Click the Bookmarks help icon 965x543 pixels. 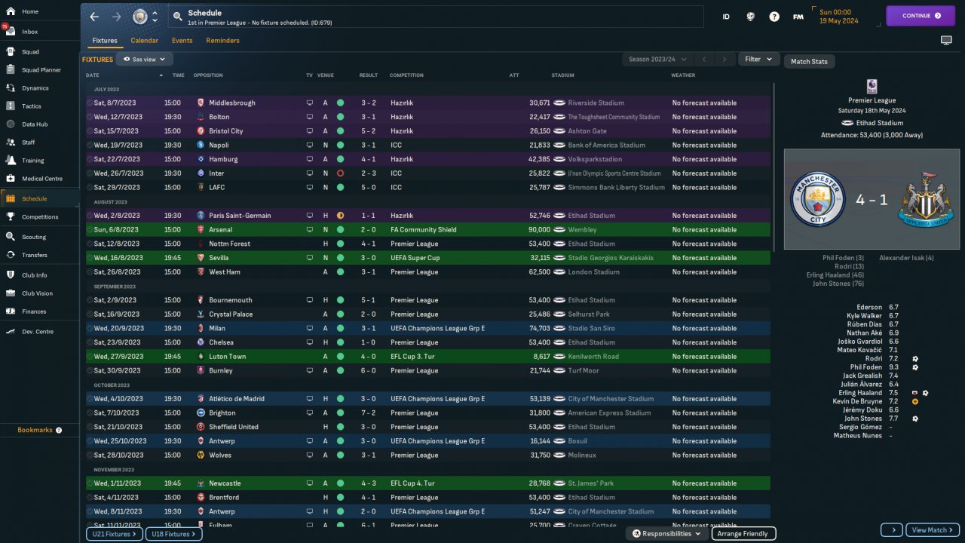pos(59,430)
